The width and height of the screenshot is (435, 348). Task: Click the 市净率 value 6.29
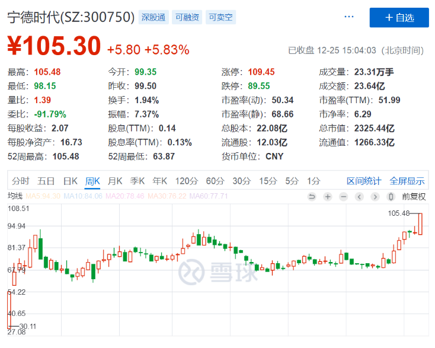point(363,114)
